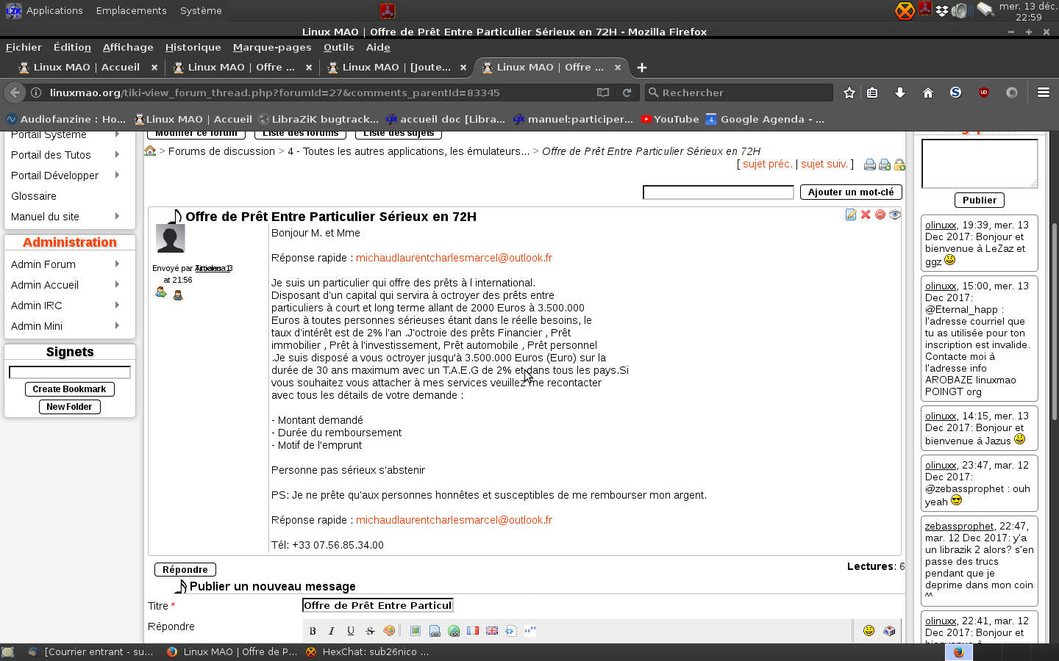Open the Historique menu
Screen dimensions: 1059x661
193,47
